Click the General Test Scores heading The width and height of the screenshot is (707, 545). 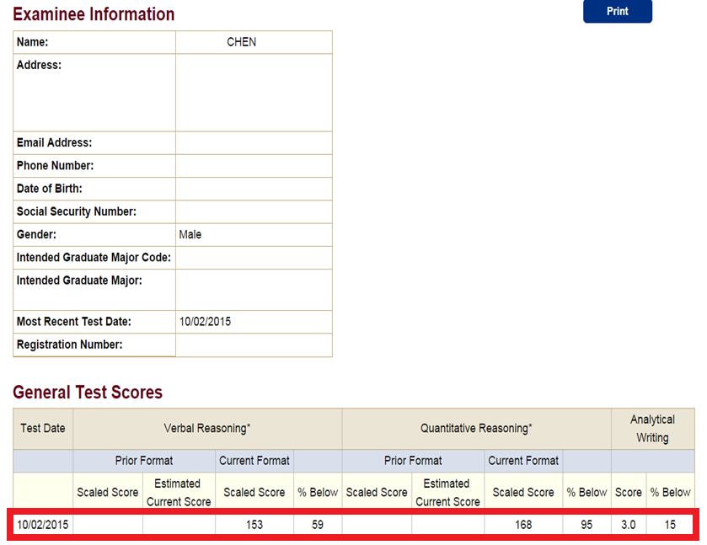[88, 393]
